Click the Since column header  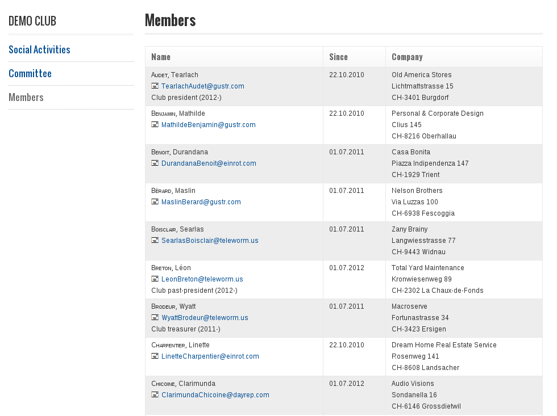[339, 57]
